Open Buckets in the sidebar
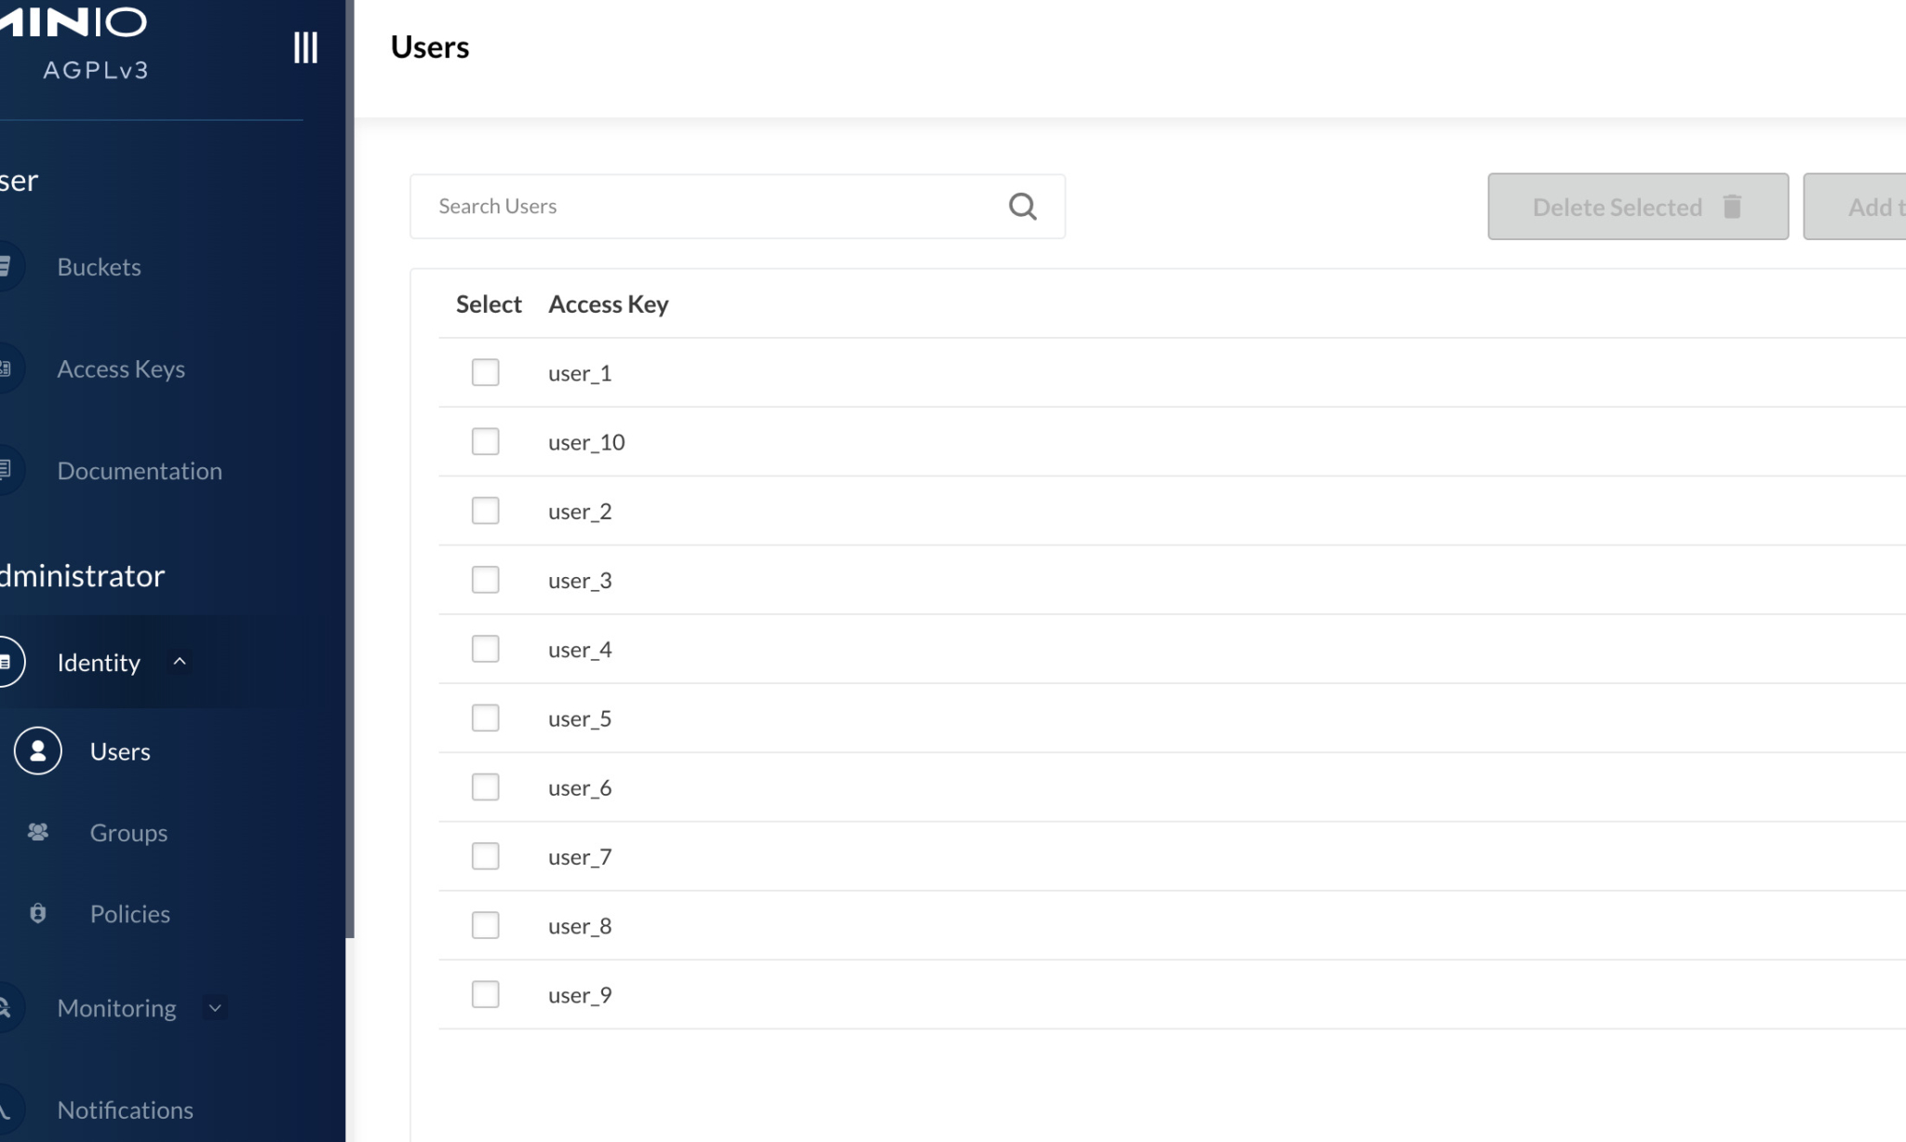 pos(99,267)
